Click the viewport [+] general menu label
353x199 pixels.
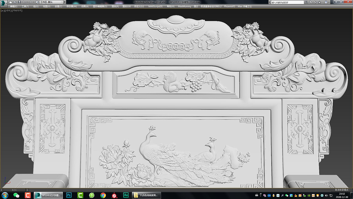click(3, 11)
